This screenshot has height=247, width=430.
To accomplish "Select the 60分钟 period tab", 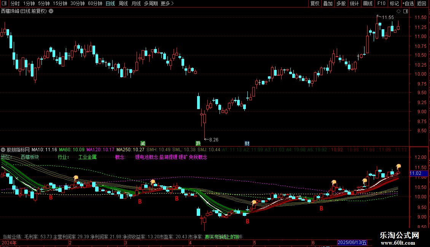I will [x=95, y=3].
